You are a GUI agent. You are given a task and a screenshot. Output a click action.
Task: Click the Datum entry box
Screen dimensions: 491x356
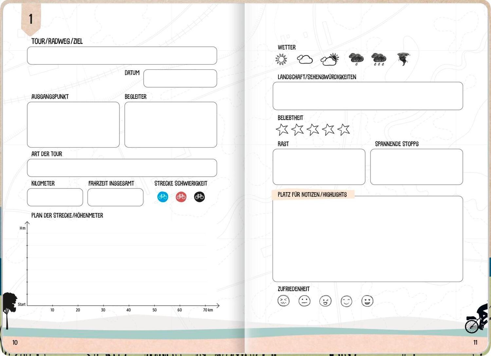point(180,78)
